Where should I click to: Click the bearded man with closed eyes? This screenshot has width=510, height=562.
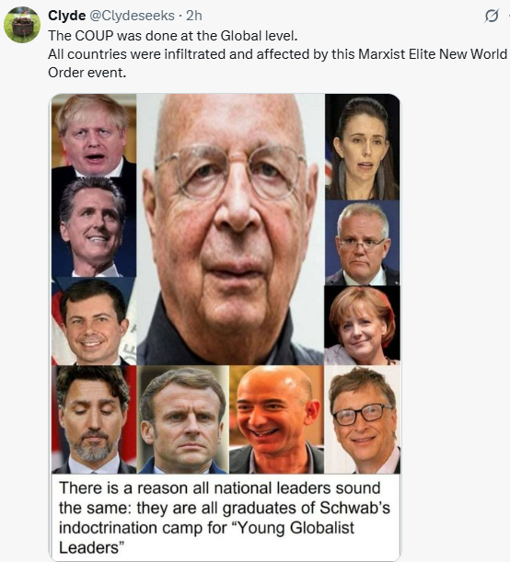tap(94, 419)
